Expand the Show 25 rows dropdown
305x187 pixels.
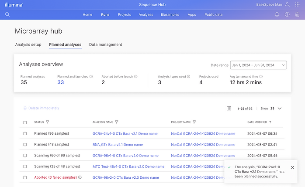(x=279, y=109)
